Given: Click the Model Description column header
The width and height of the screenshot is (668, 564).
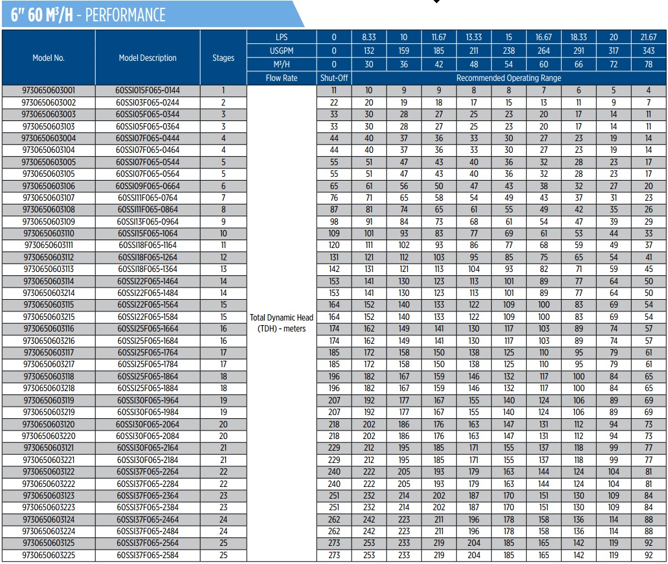Looking at the screenshot, I should [148, 58].
